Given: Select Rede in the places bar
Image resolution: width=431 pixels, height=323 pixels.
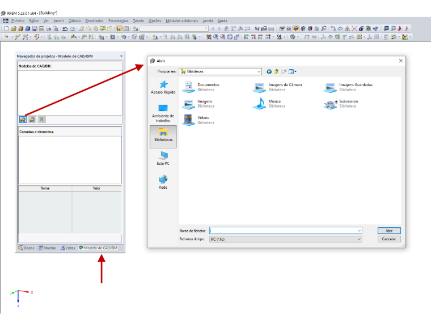Looking at the screenshot, I should pyautogui.click(x=163, y=182).
